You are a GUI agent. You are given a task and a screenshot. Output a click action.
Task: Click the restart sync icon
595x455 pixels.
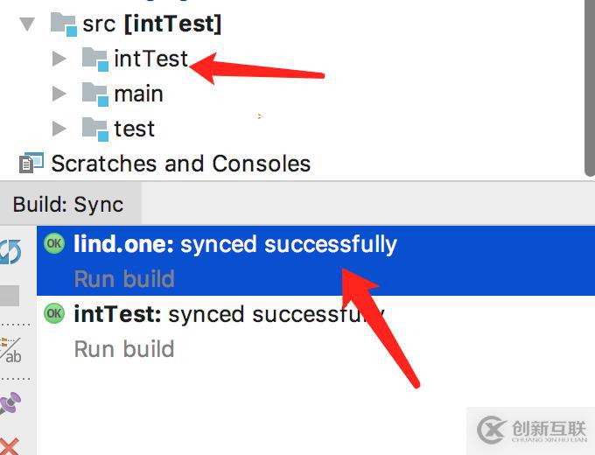pyautogui.click(x=10, y=252)
